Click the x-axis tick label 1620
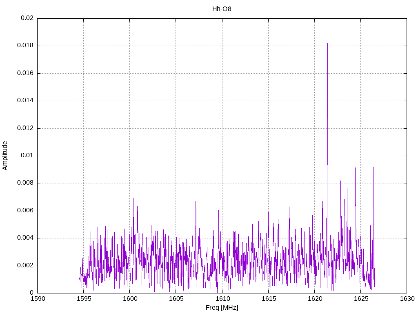Screen dimensions: 418x313 tap(315, 299)
